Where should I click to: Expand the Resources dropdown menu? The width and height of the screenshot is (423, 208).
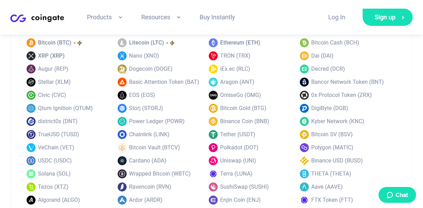tap(161, 17)
